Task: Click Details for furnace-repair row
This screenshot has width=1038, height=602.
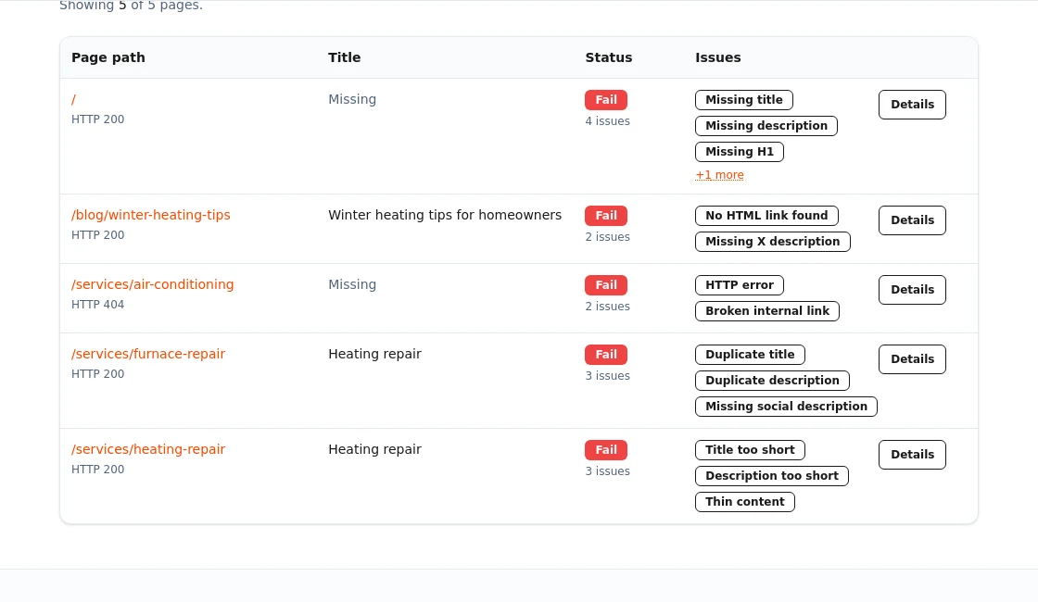Action: pyautogui.click(x=912, y=359)
